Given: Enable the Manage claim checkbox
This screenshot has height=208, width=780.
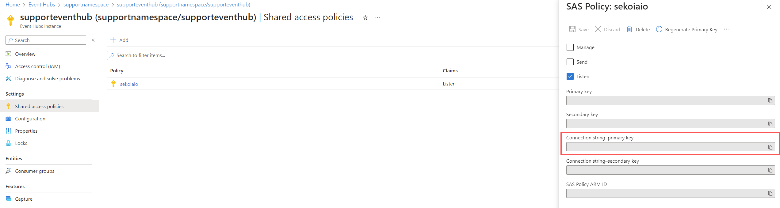Looking at the screenshot, I should point(570,47).
